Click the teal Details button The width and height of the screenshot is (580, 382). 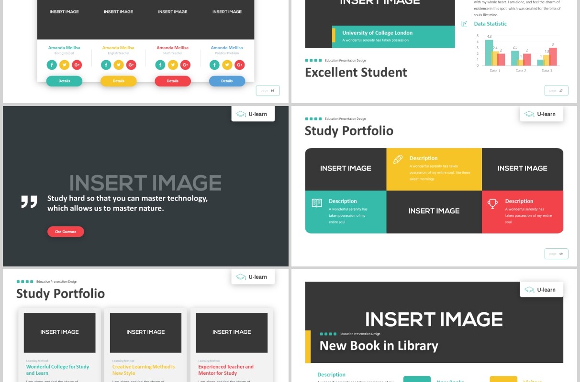click(64, 81)
